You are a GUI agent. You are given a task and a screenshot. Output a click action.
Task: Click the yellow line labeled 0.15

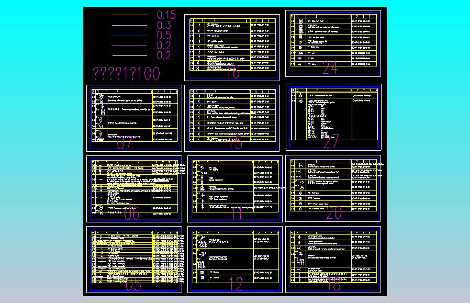[x=129, y=15]
